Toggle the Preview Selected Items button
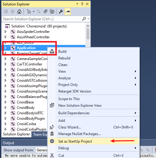Screen dimensions: 156x158 pyautogui.click(x=68, y=11)
